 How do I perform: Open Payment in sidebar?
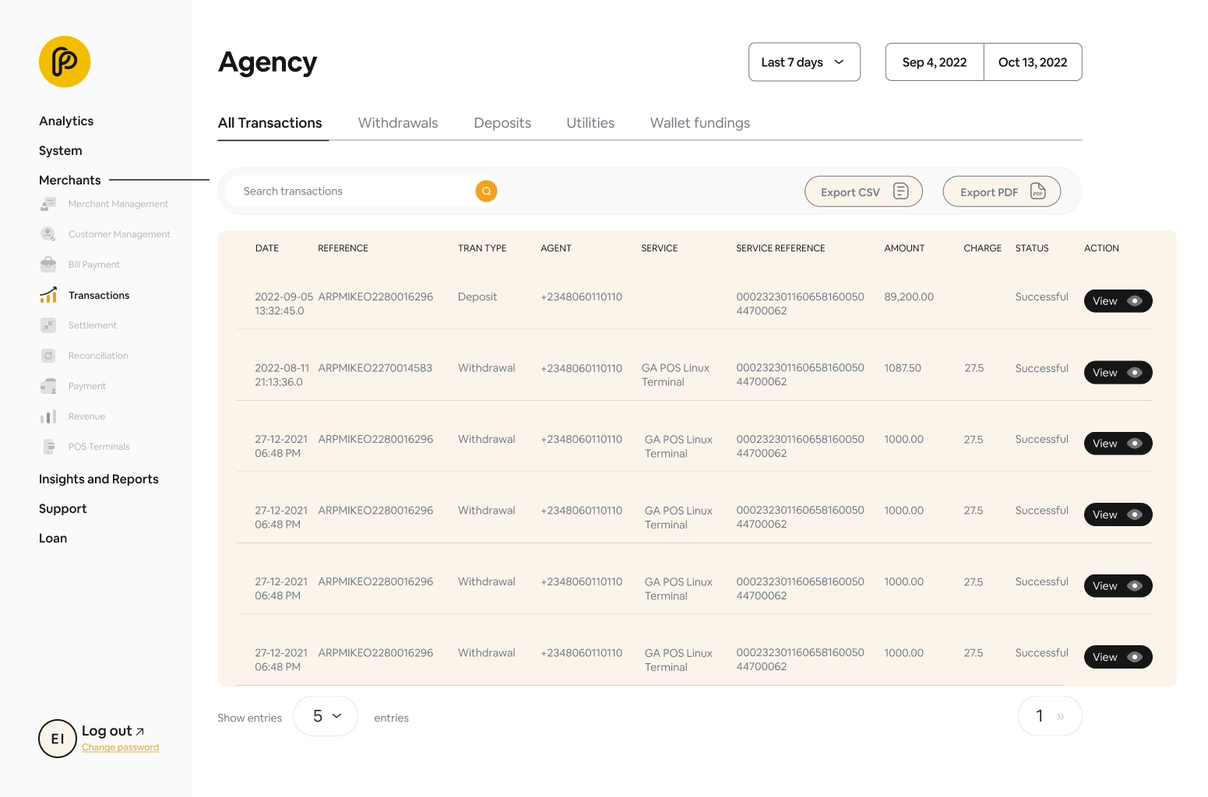pos(73,386)
